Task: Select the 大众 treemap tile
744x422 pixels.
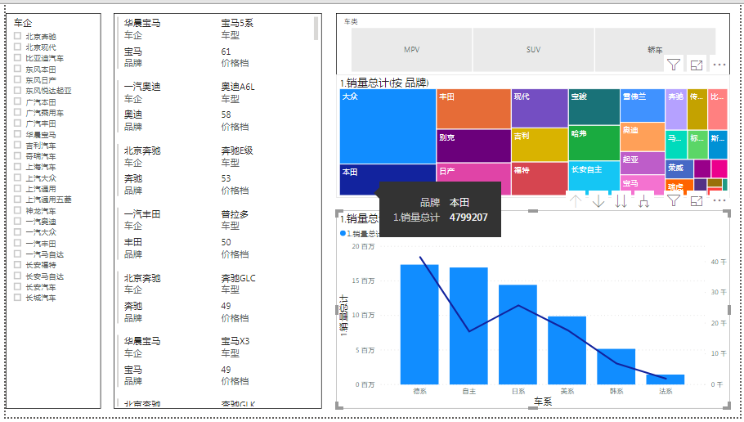Action: tap(388, 126)
